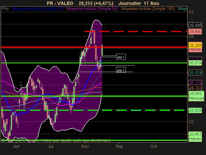Click the "gap 2" box below the 26,819 line
This screenshot has width=206, height=155.
(x=121, y=70)
